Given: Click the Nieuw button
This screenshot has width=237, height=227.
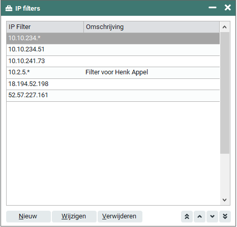Looking at the screenshot, I should tap(28, 216).
